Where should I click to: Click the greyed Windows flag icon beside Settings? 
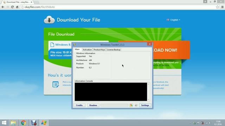pyautogui.click(x=136, y=105)
